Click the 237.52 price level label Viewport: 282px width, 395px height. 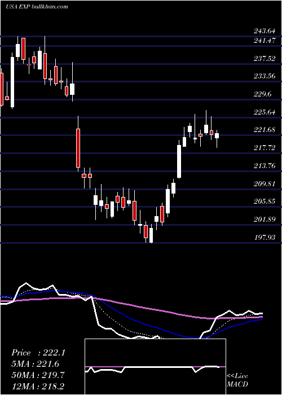tap(265, 59)
